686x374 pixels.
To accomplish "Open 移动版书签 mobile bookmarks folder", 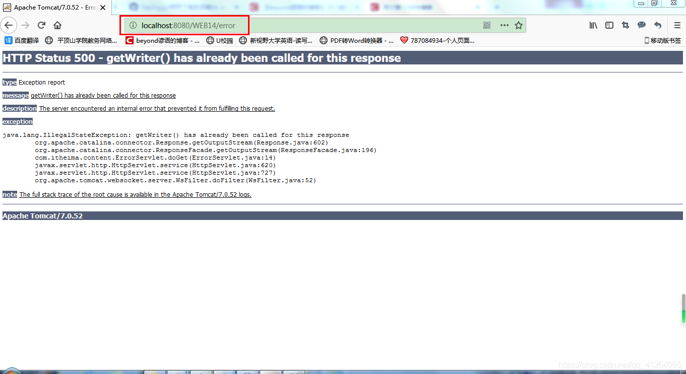I will pos(662,40).
